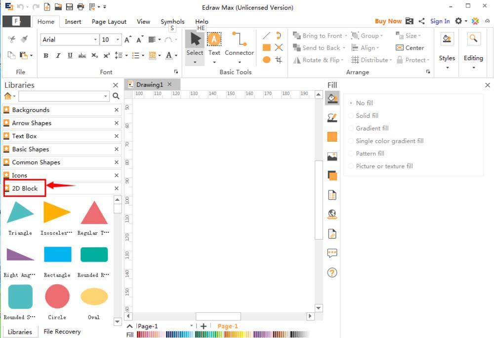
Task: Click the Buy Now link
Action: point(388,21)
